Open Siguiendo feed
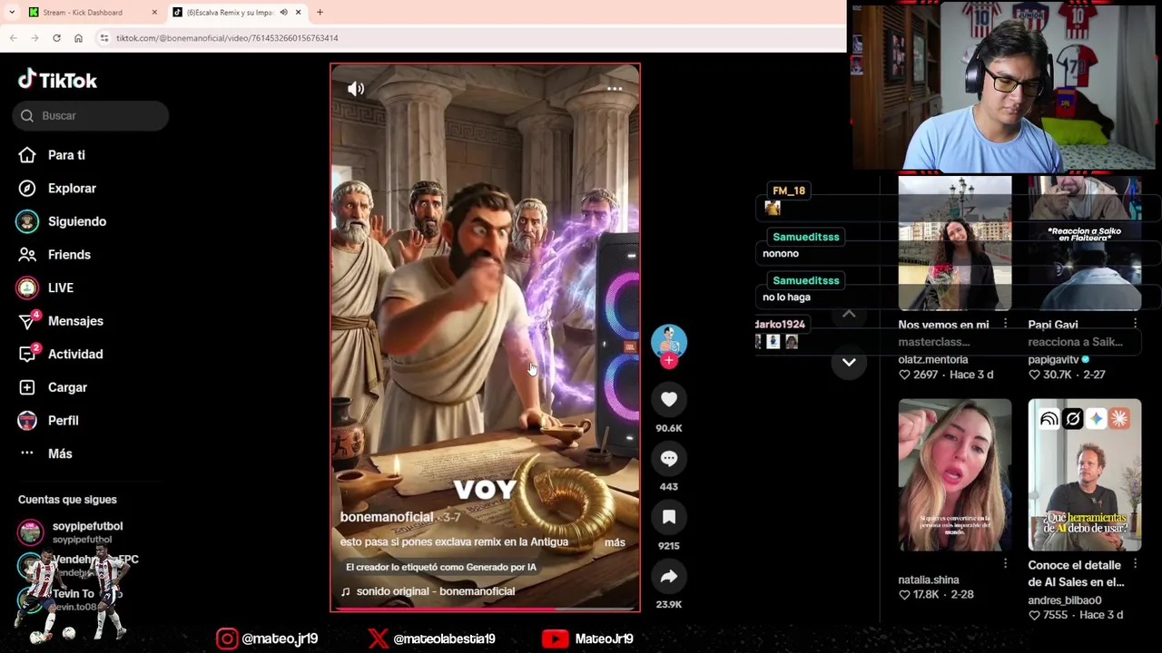Screen dimensions: 1162x653 click(x=77, y=221)
